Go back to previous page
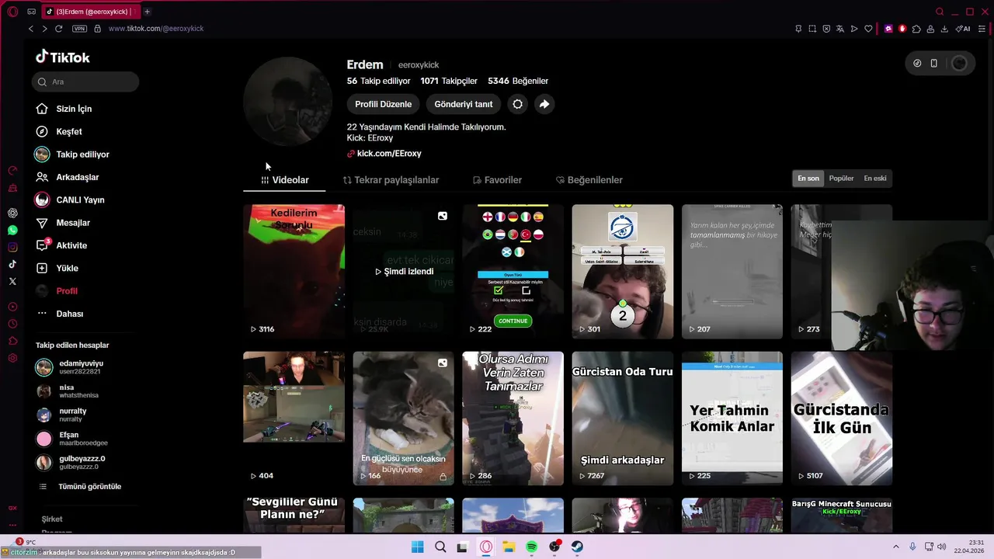Screen dimensions: 994x559 pyautogui.click(x=31, y=29)
